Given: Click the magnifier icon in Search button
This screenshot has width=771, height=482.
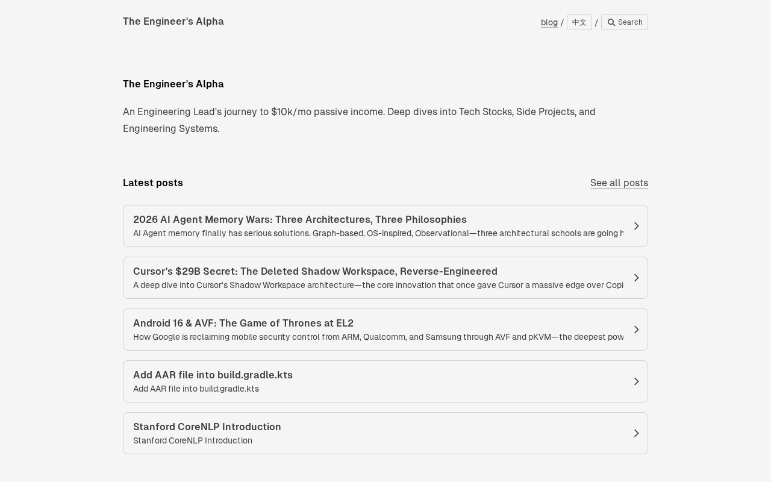Looking at the screenshot, I should click(611, 22).
